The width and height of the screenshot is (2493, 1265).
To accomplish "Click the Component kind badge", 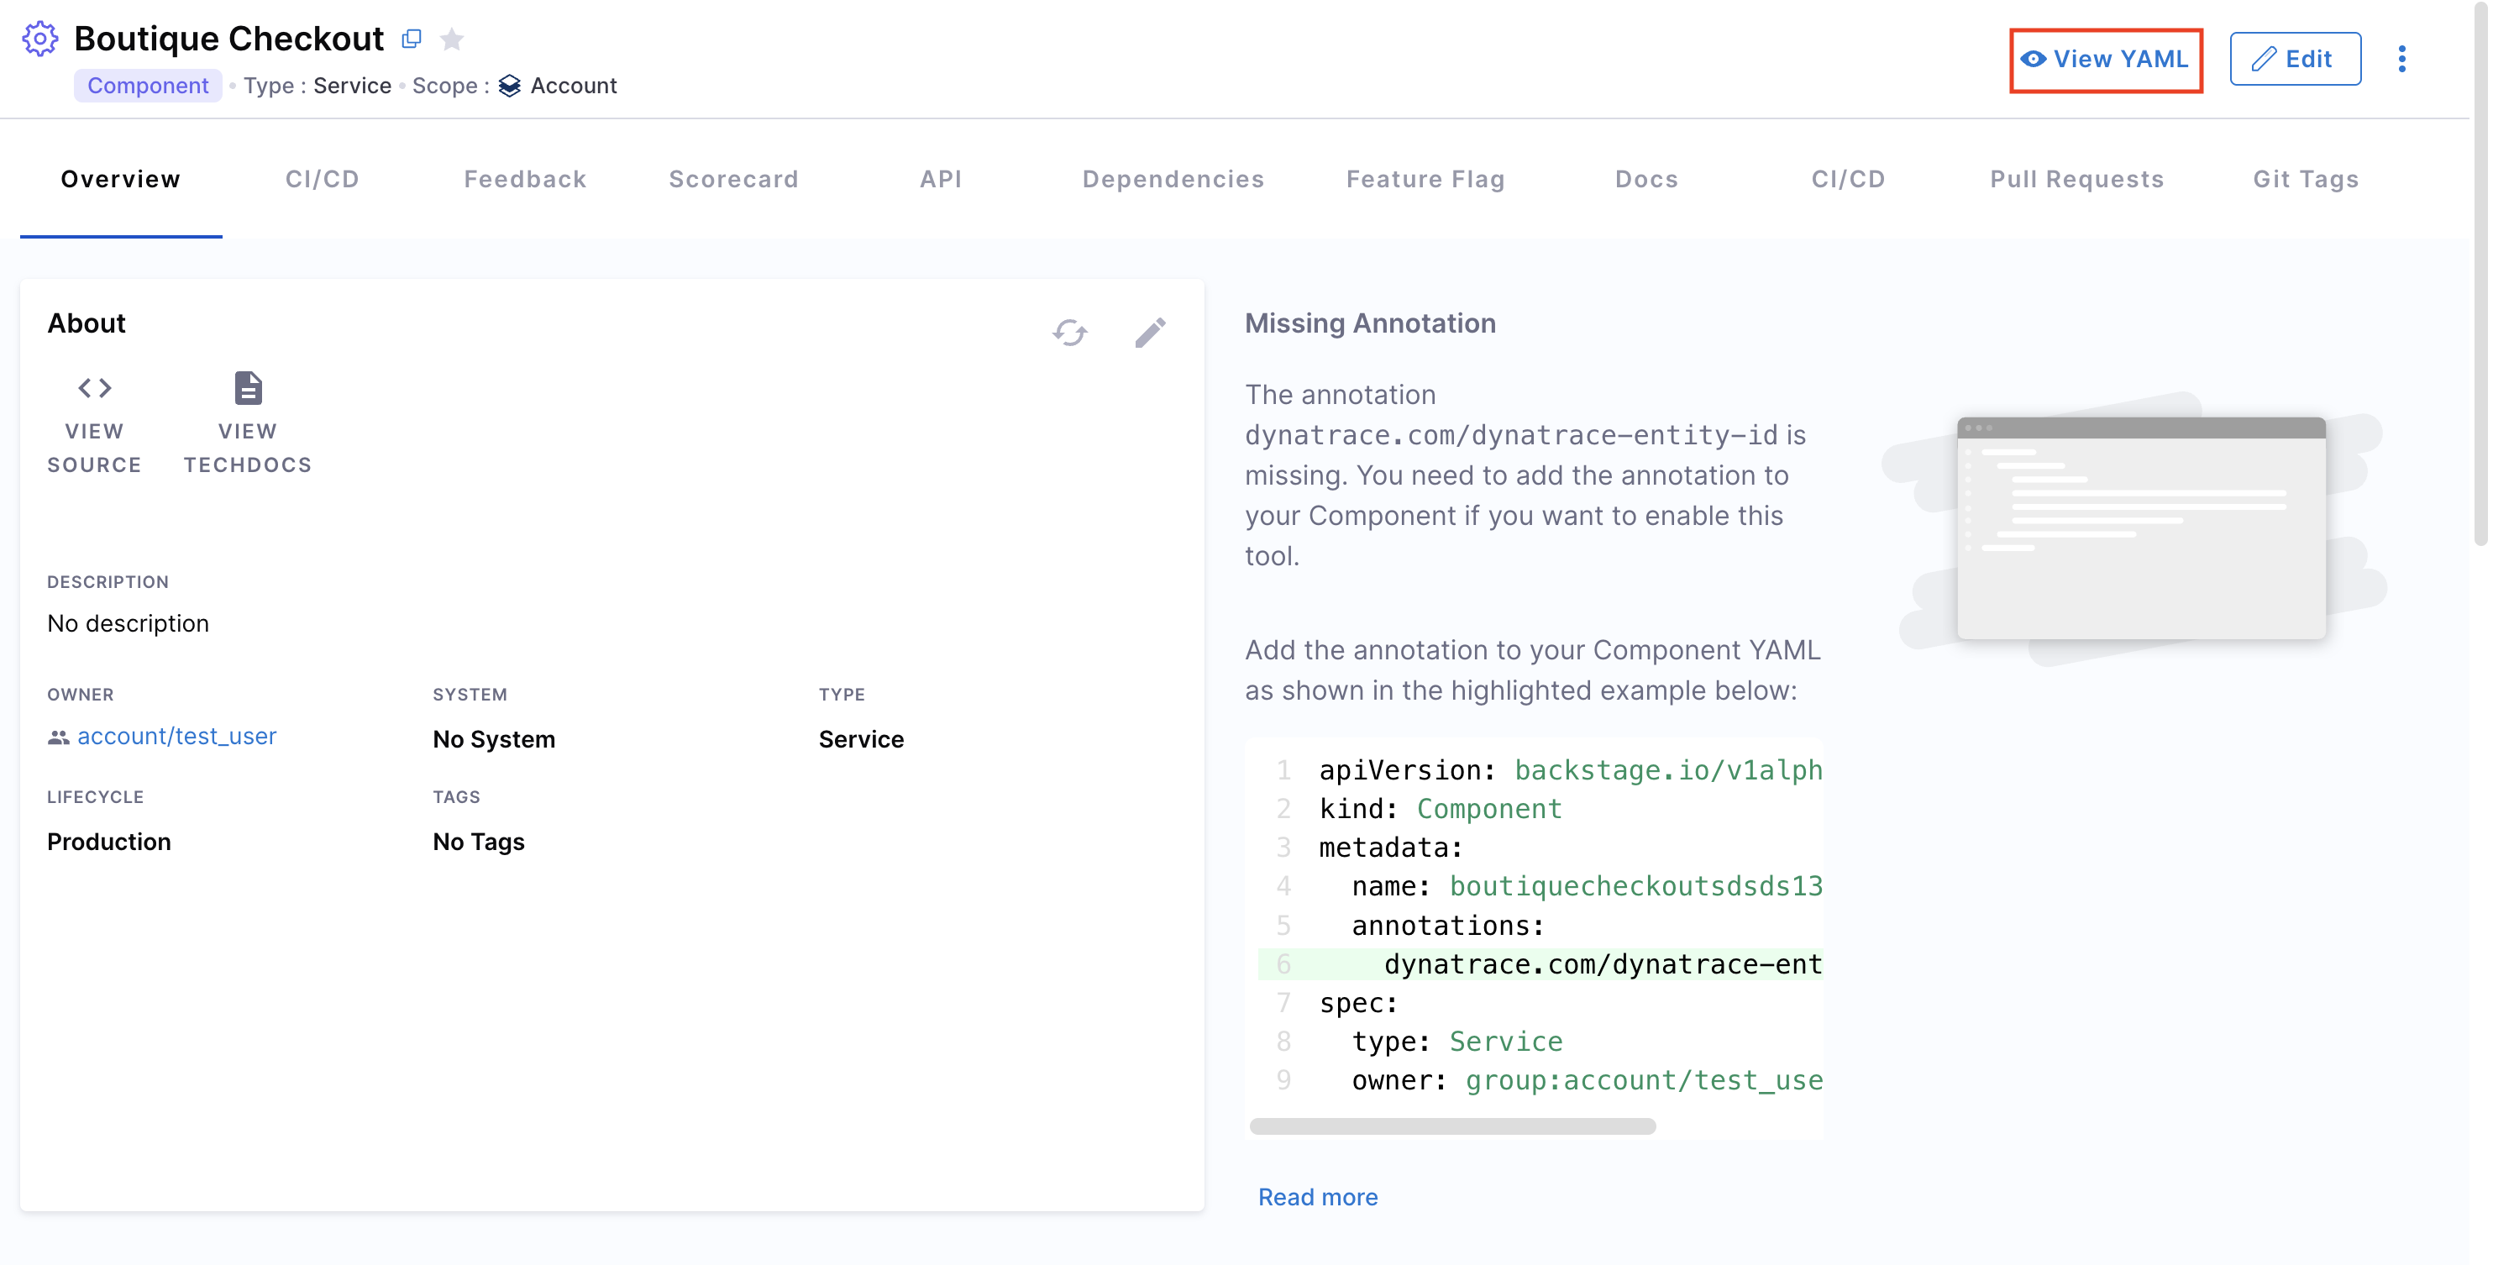I will 148,87.
